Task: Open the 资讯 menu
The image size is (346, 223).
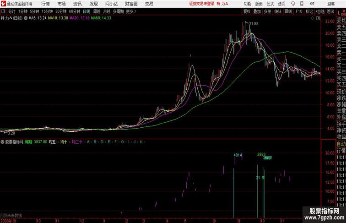Action: click(x=77, y=4)
